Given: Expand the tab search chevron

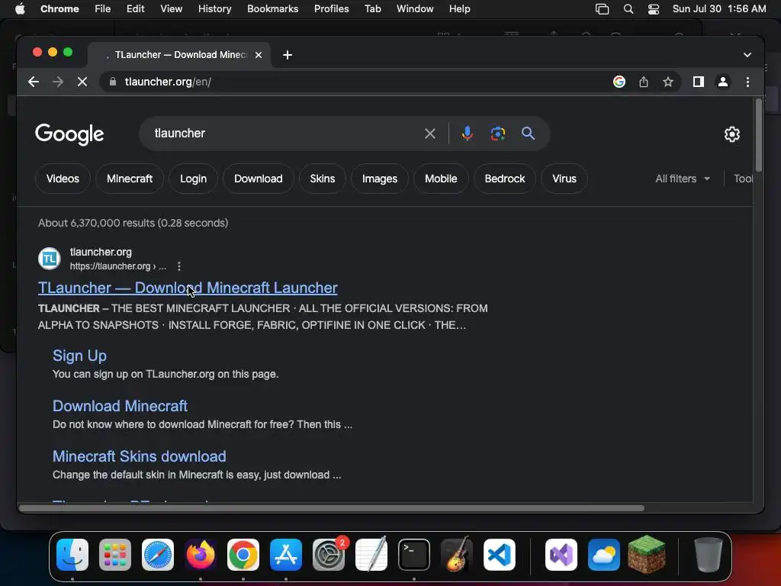Looking at the screenshot, I should coord(747,55).
